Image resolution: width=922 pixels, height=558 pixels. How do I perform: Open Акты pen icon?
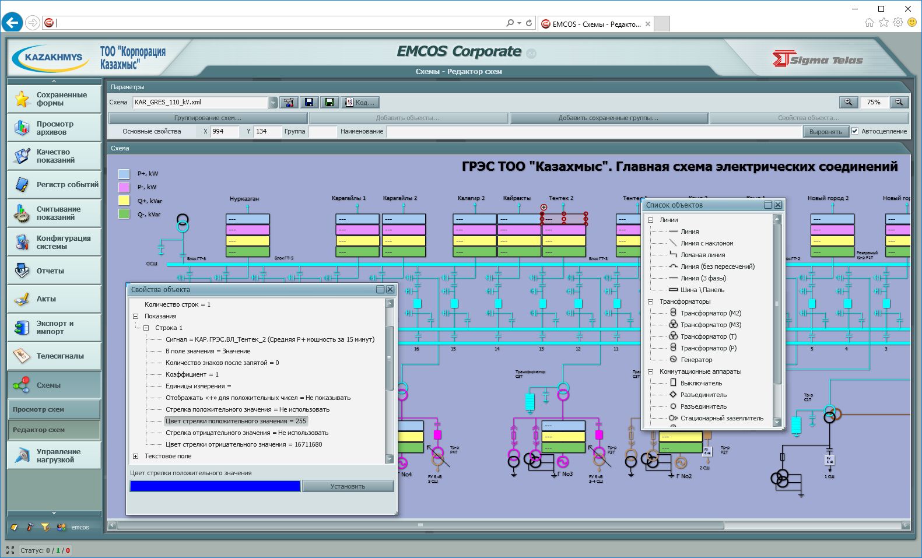click(x=22, y=299)
